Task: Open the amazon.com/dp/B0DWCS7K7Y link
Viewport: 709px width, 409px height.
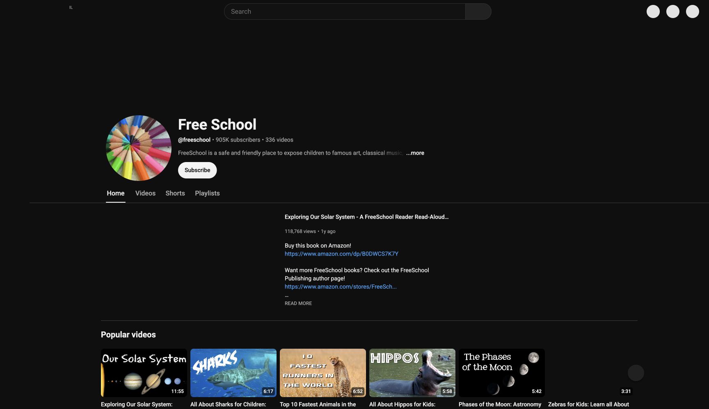Action: coord(341,254)
